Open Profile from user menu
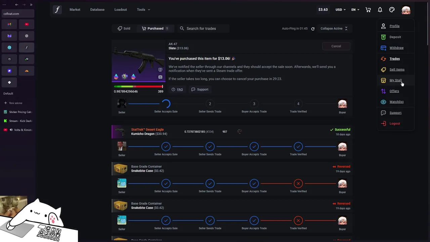Image resolution: width=430 pixels, height=242 pixels. click(x=396, y=26)
